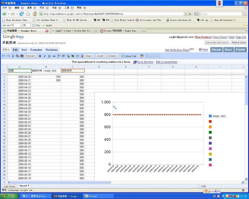Open the Docs Home link
This screenshot has height=199, width=249.
[x=220, y=37]
